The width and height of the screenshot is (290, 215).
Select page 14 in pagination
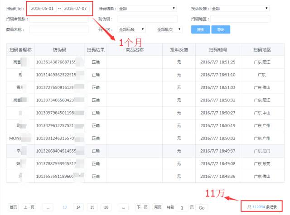[x=78, y=207]
